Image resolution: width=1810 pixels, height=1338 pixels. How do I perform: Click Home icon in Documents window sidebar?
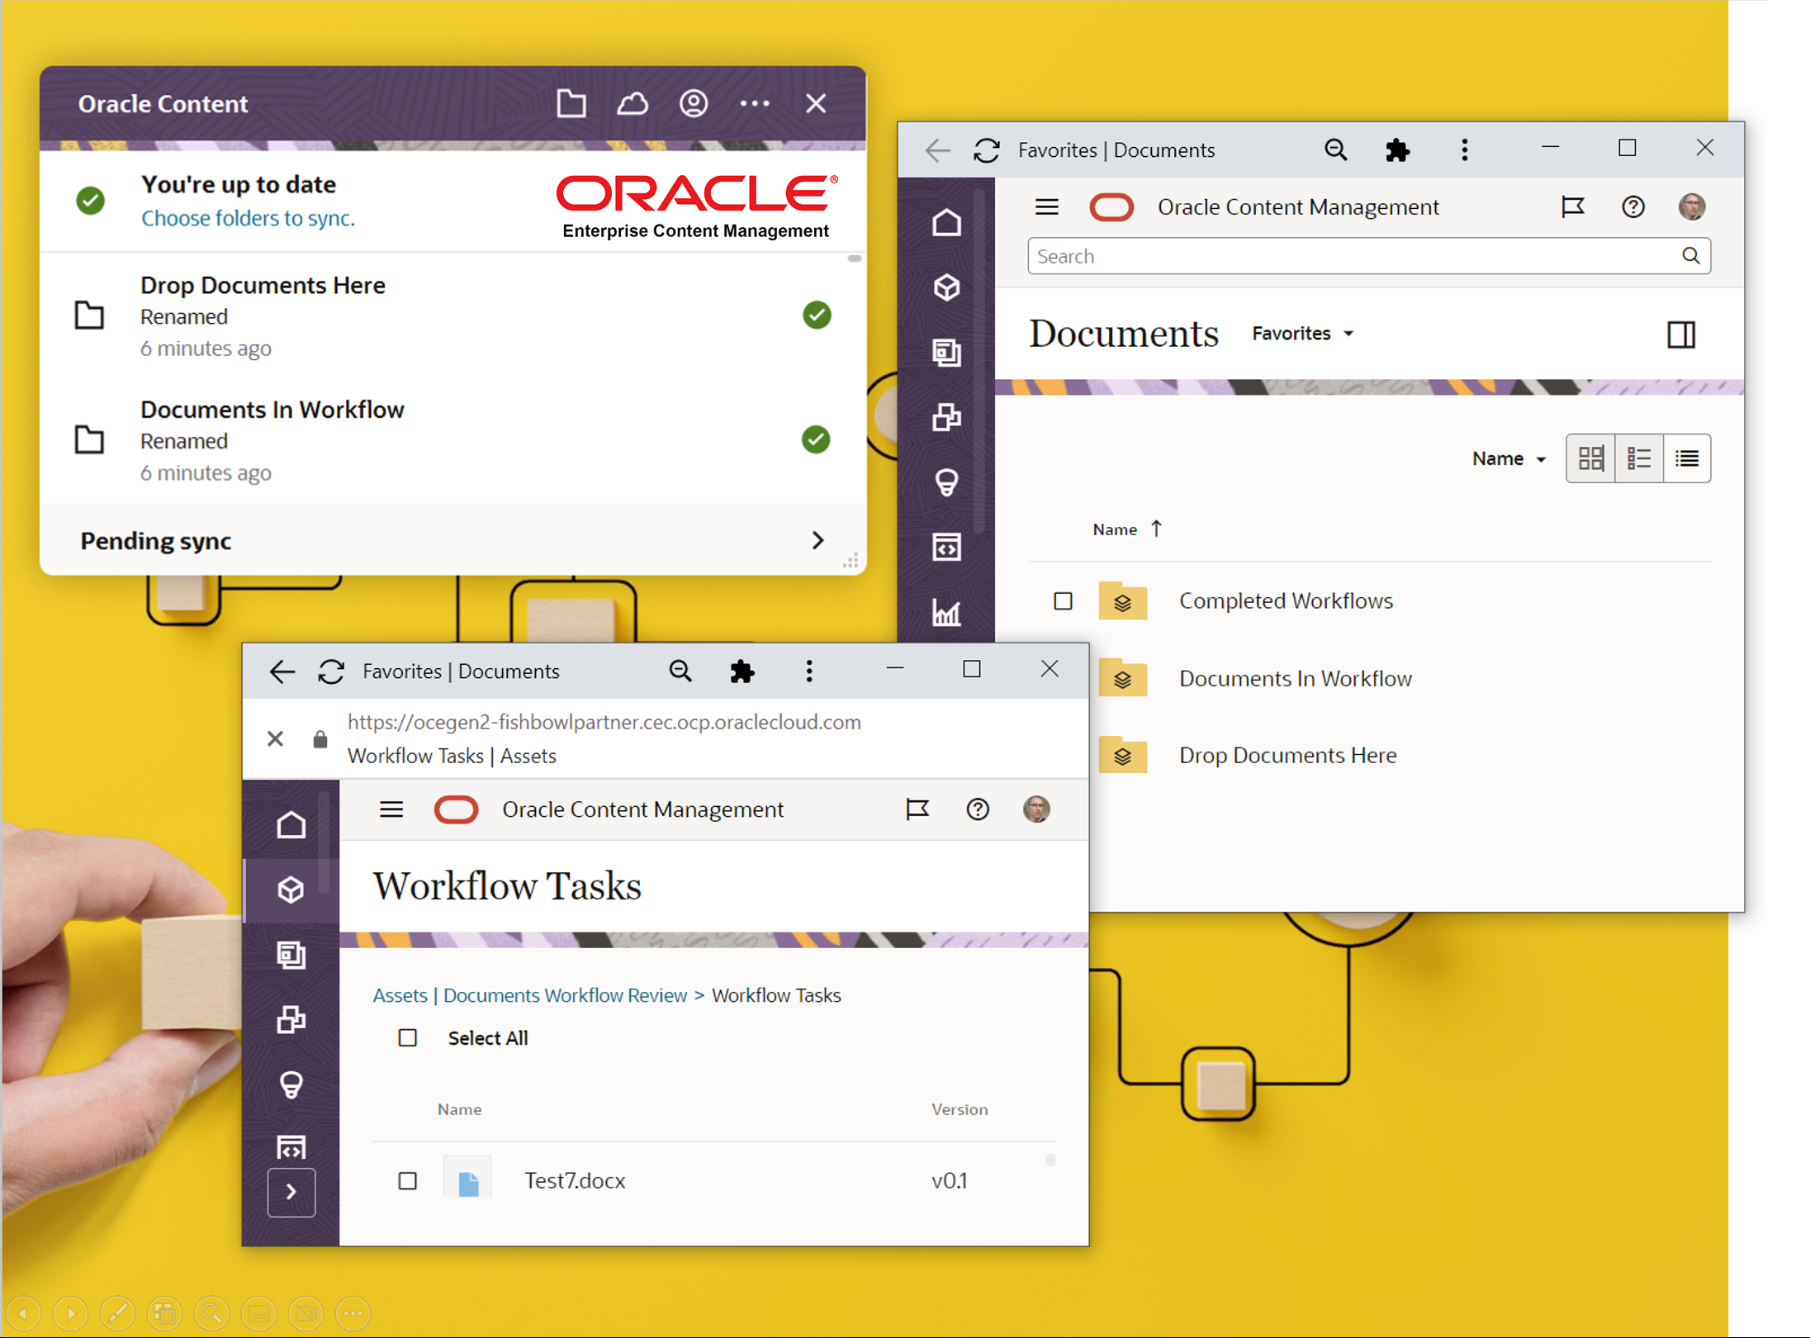click(946, 223)
